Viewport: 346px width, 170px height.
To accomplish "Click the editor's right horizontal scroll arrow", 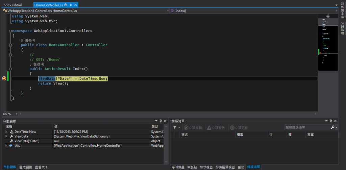I will [316, 114].
